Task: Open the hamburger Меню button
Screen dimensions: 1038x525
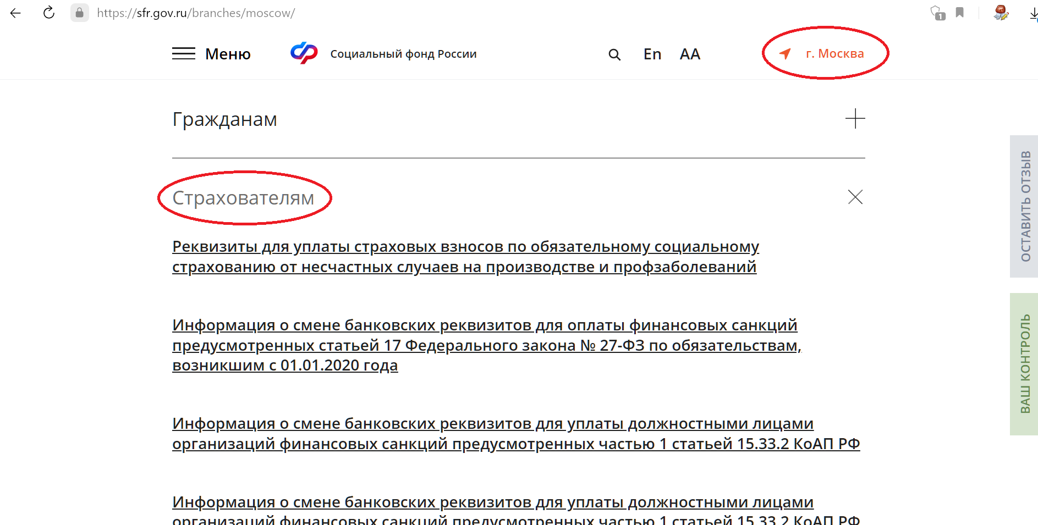Action: (211, 54)
